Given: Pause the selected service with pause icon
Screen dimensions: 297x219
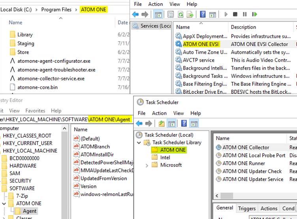Looking at the screenshot, I should coord(245,14).
